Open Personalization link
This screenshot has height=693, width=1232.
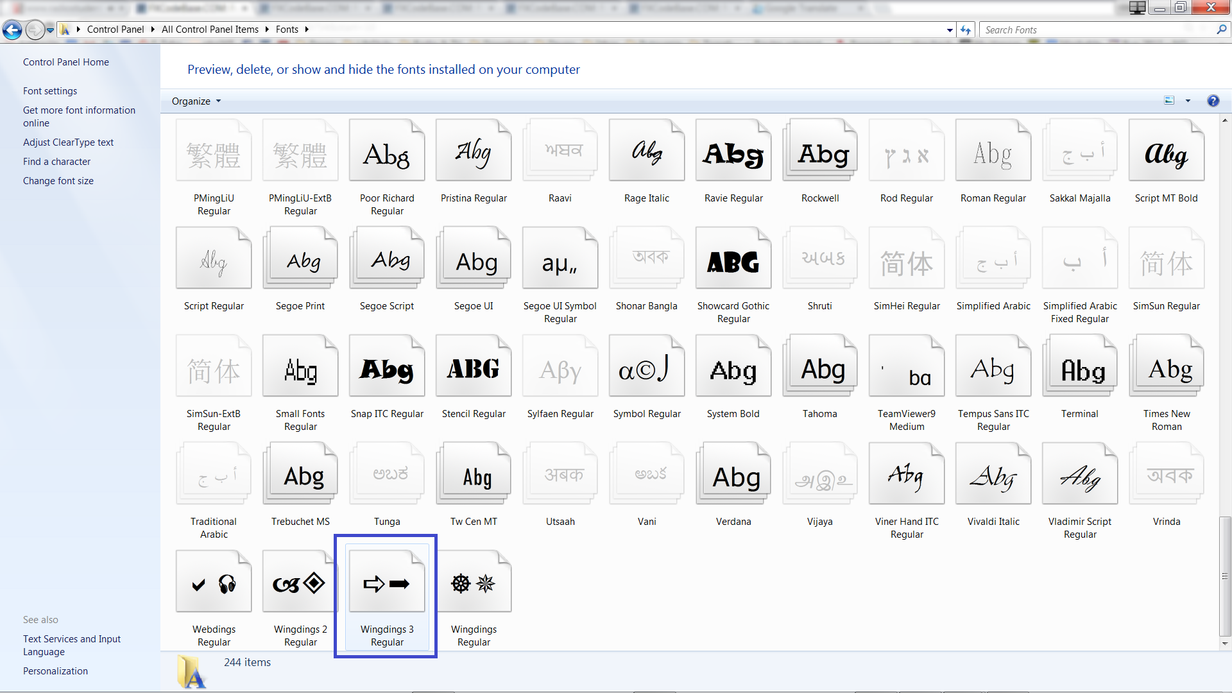coord(55,671)
